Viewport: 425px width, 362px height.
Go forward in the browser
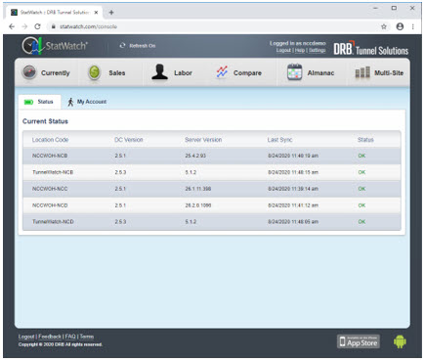pos(24,26)
